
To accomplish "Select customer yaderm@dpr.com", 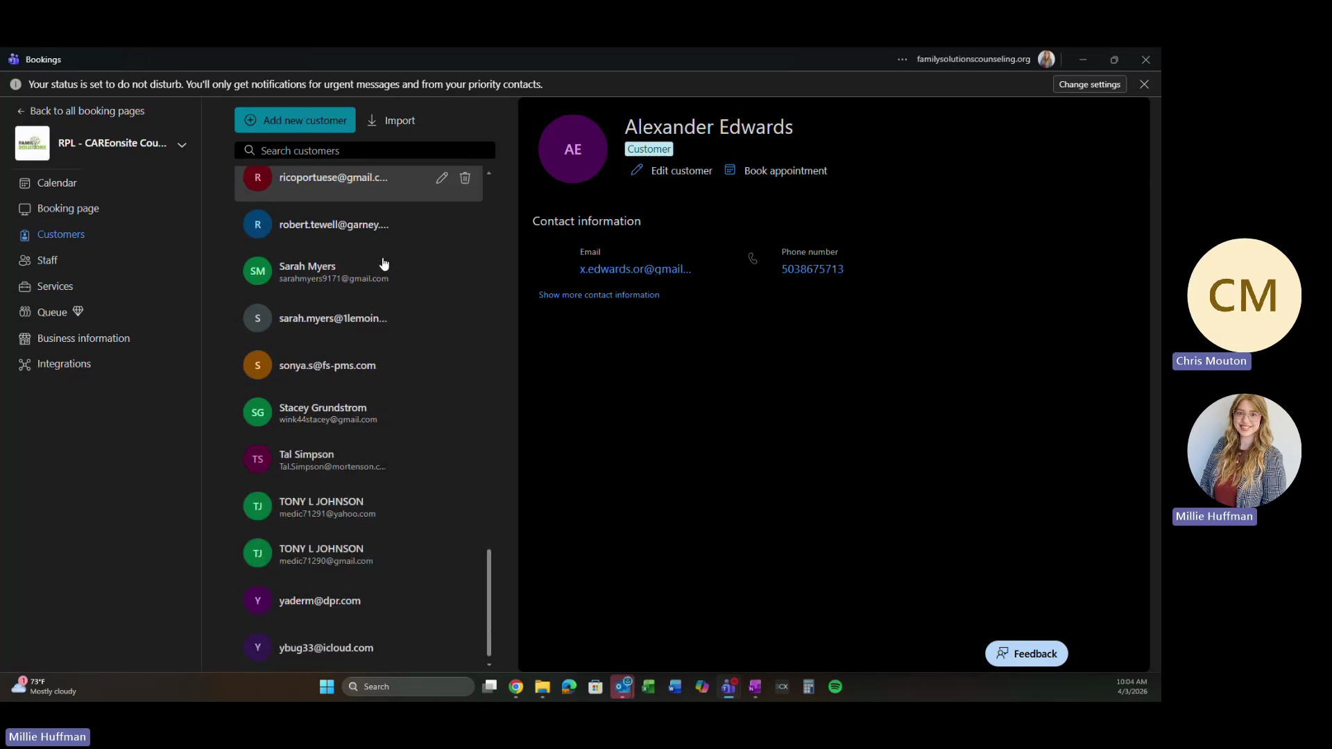I will (359, 601).
